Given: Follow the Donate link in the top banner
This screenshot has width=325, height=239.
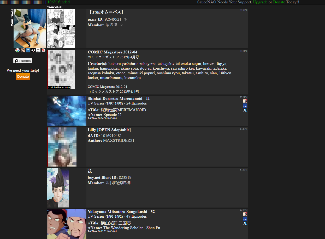Looking at the screenshot, I should [x=279, y=2].
